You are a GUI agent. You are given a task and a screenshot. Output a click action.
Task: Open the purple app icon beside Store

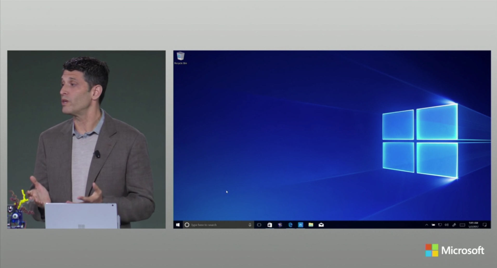click(x=280, y=225)
